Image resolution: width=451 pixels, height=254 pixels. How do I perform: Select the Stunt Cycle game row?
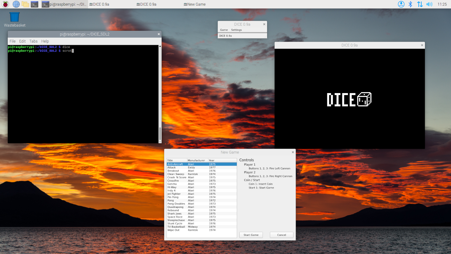click(202, 223)
